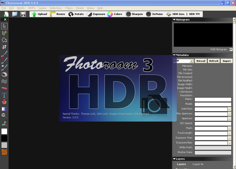Open the Flash options ellipsis button
The image size is (236, 169).
click(x=230, y=128)
